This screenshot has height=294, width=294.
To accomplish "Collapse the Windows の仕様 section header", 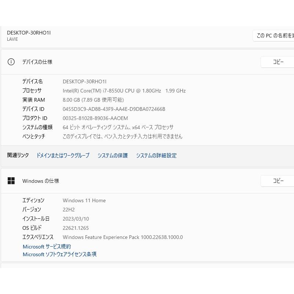I will point(148,181).
